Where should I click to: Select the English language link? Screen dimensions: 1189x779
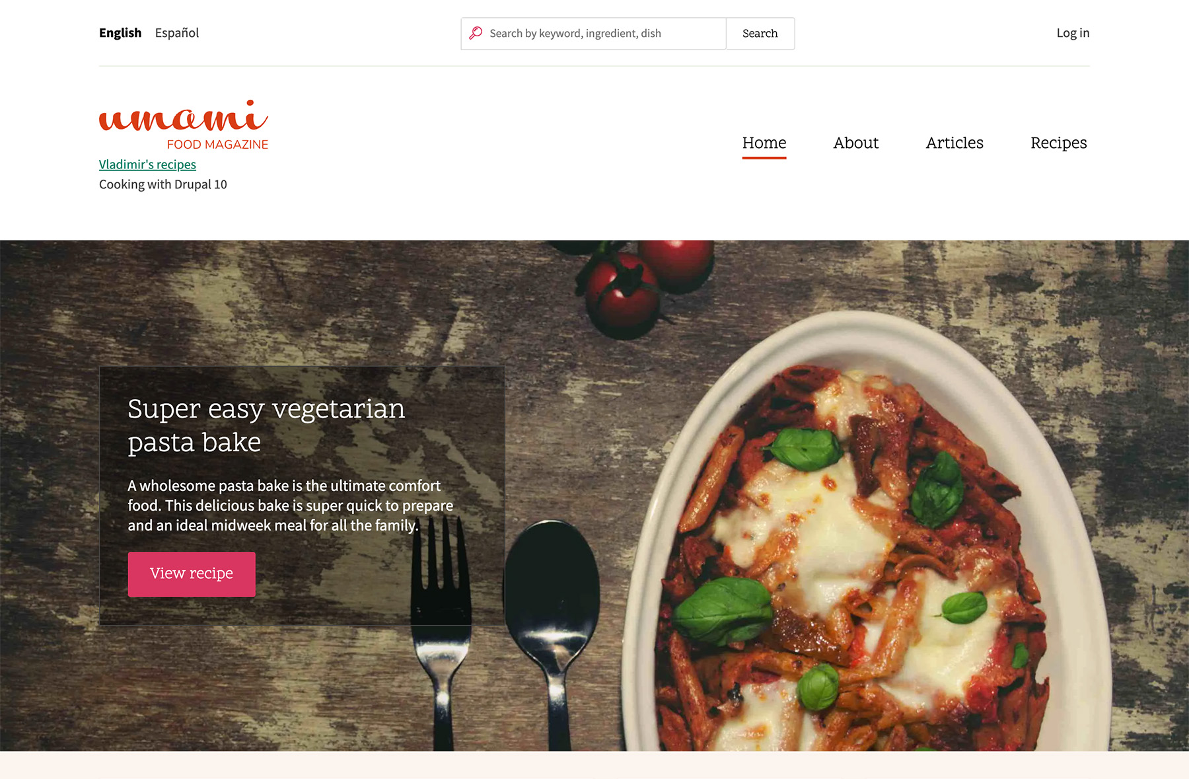[x=120, y=32]
